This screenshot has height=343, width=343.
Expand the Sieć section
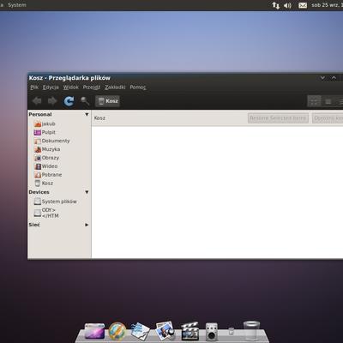87,225
